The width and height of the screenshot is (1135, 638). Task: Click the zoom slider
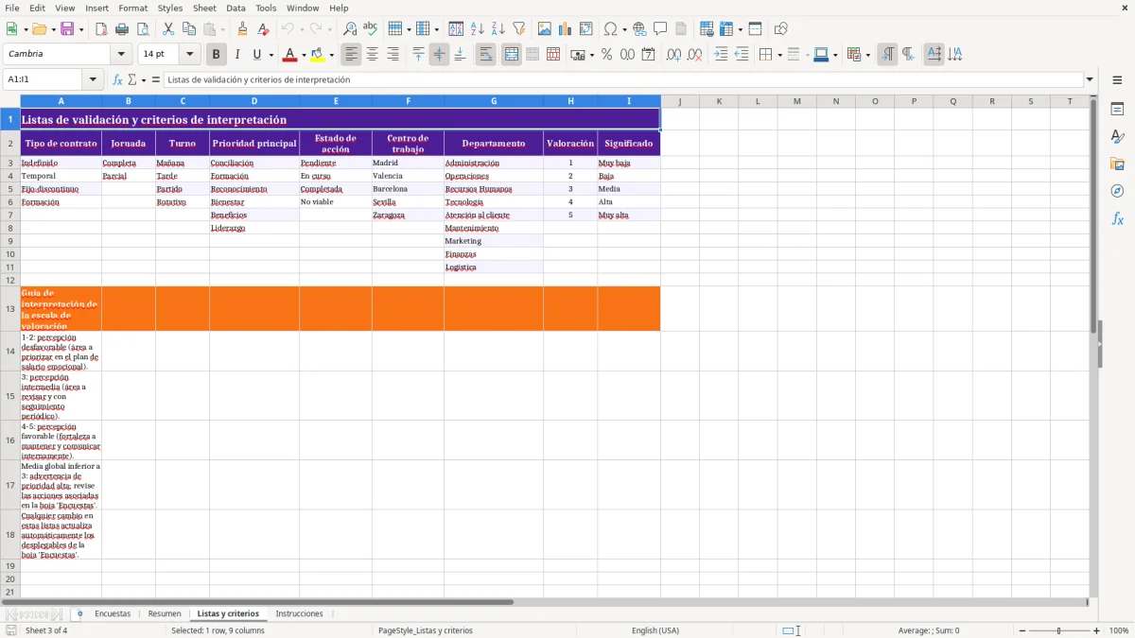tap(1059, 630)
